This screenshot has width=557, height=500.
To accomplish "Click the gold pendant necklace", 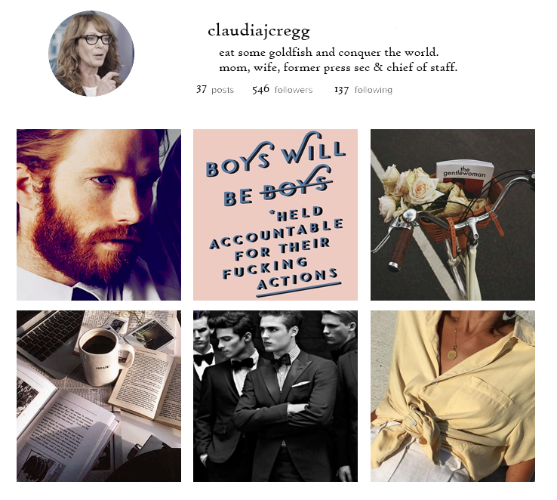I will pyautogui.click(x=452, y=354).
